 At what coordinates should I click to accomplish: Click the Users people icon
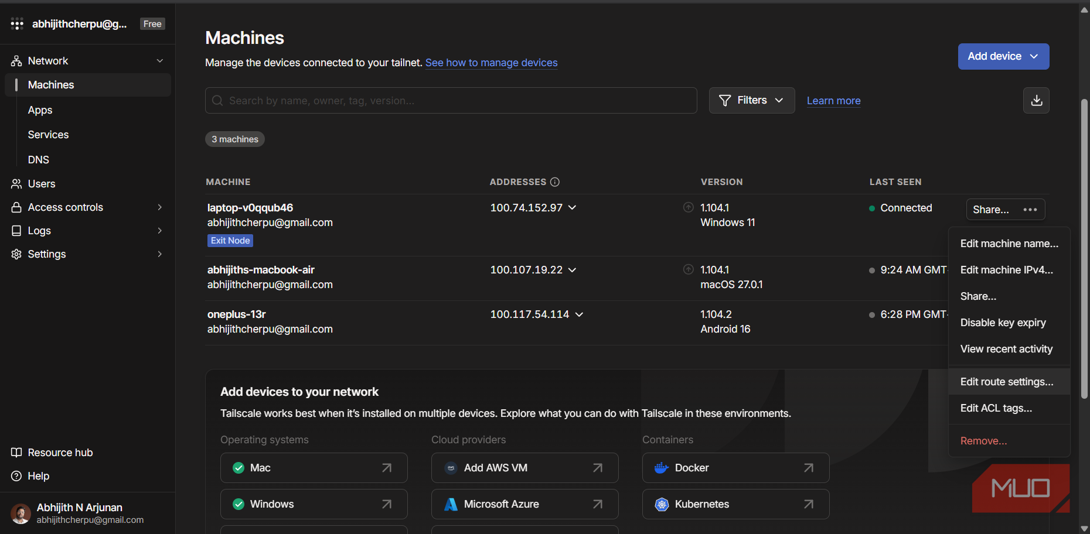tap(16, 184)
